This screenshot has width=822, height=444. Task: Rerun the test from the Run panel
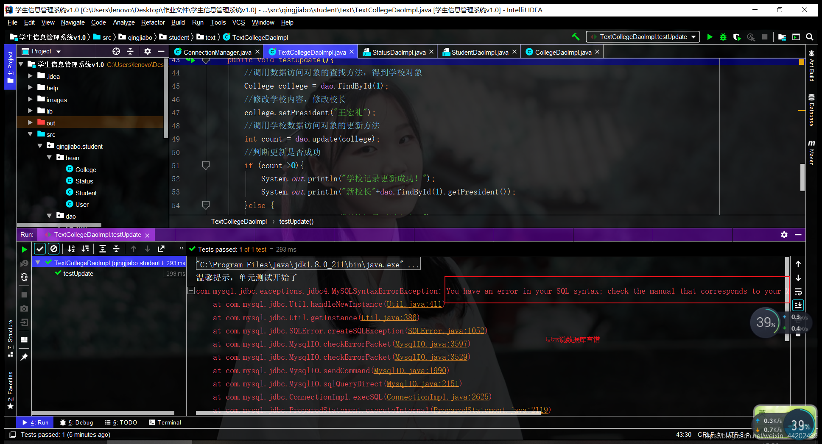click(x=24, y=249)
